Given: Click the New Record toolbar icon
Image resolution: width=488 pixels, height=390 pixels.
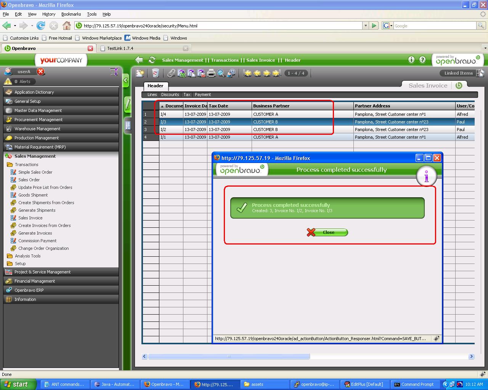Looking at the screenshot, I should point(140,73).
